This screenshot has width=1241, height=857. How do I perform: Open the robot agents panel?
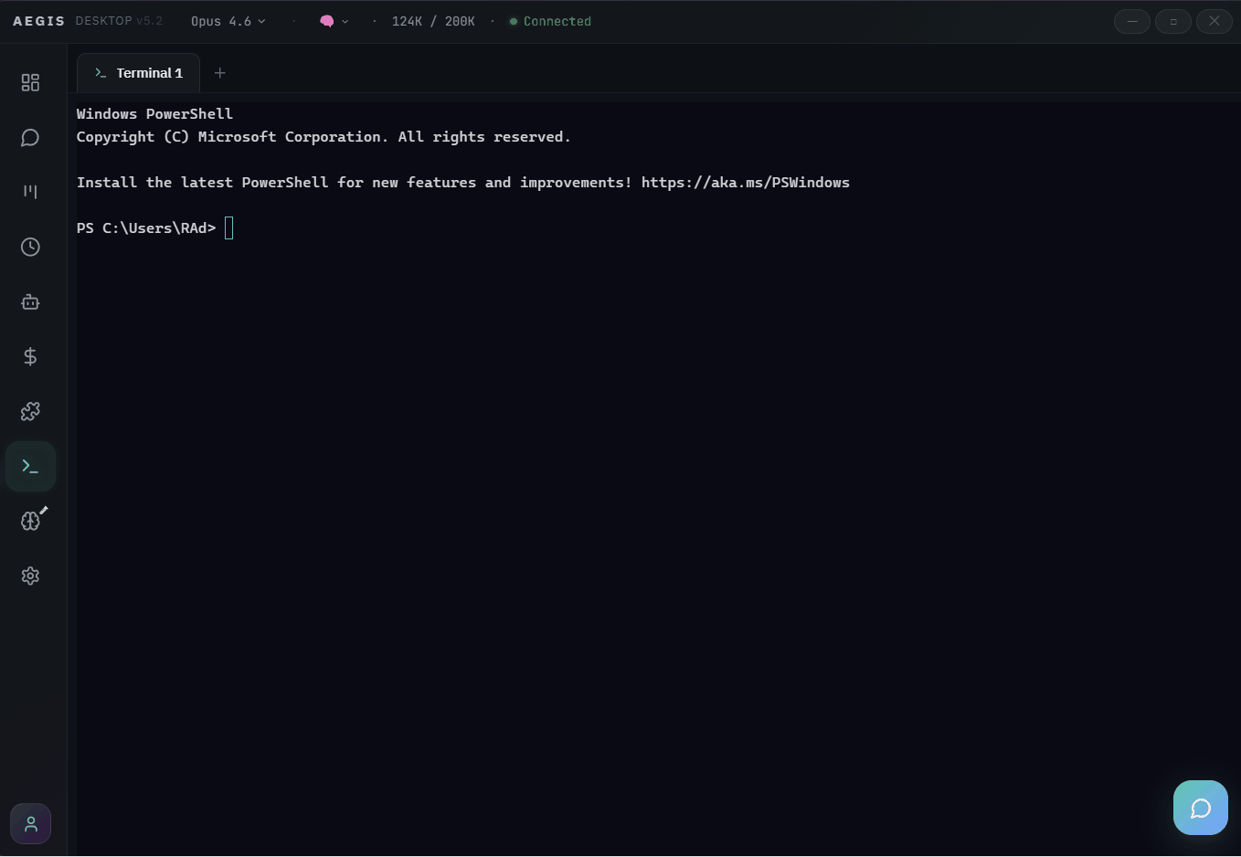coord(30,302)
